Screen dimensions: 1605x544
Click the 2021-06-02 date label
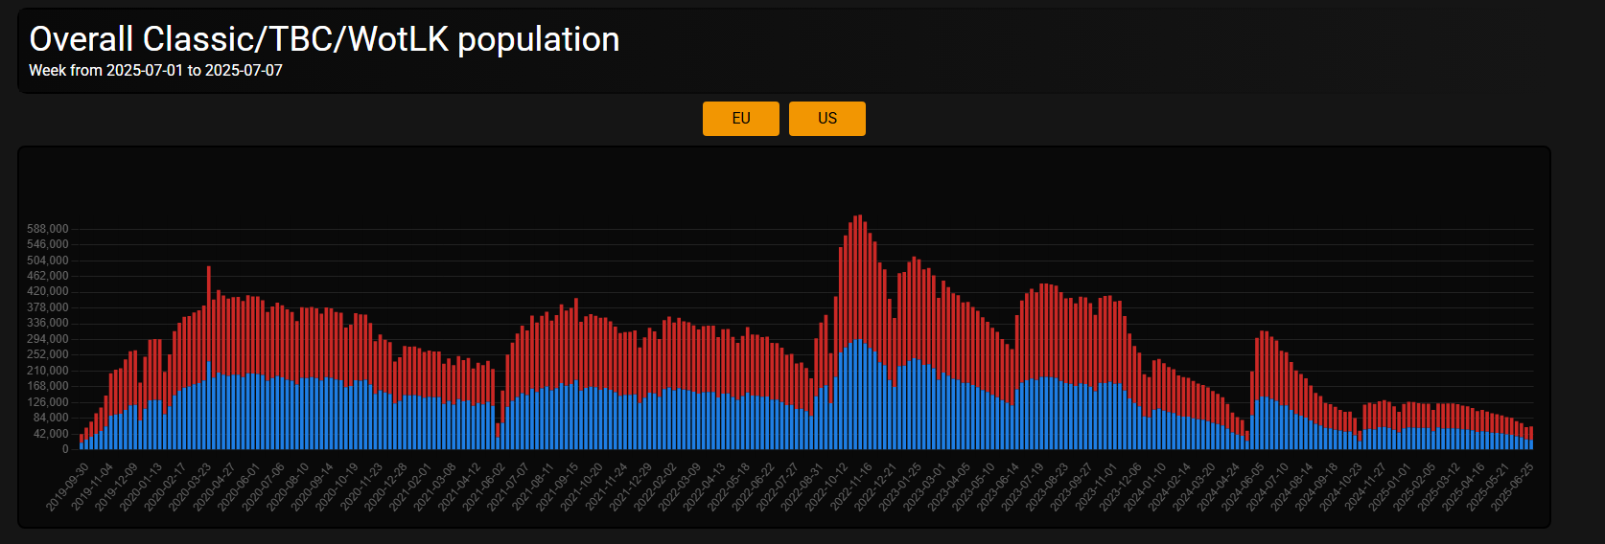(x=484, y=487)
